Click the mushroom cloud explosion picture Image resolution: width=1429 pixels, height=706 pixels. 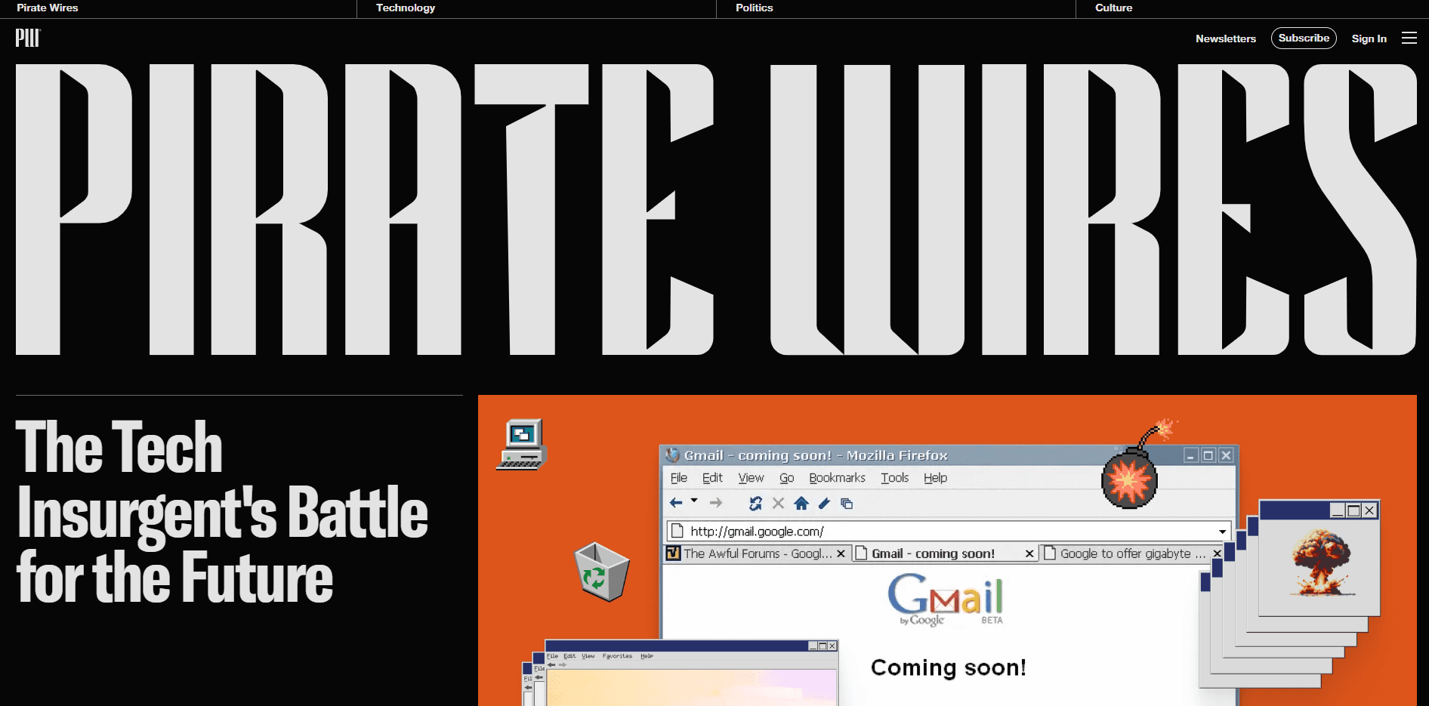[1322, 563]
